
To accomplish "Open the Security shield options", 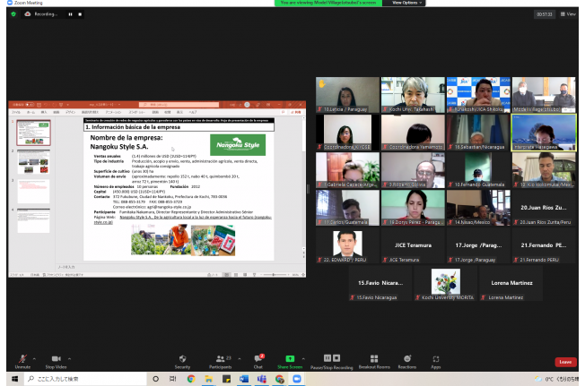I will point(182,360).
